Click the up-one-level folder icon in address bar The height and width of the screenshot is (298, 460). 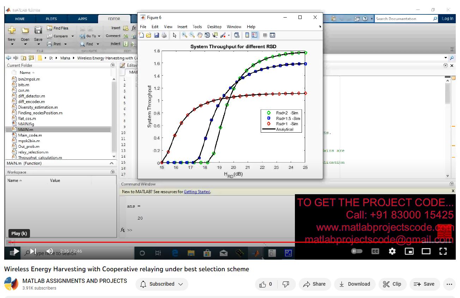point(23,58)
